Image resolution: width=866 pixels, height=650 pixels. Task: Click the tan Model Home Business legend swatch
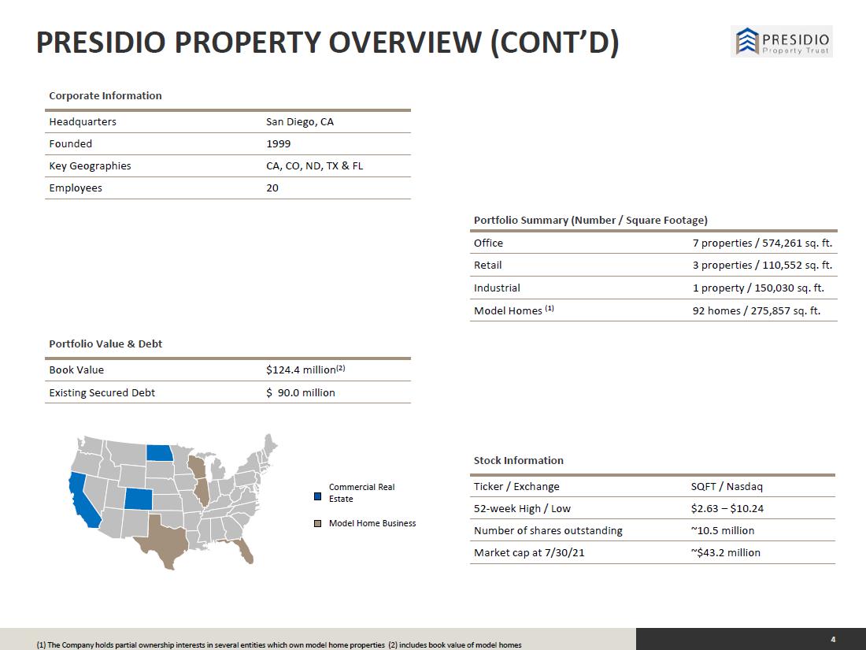[317, 523]
